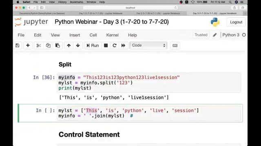Viewport: 261px width, 146px height.
Task: Rename notebook title Python Webinar Day 3
Action: 112,22
